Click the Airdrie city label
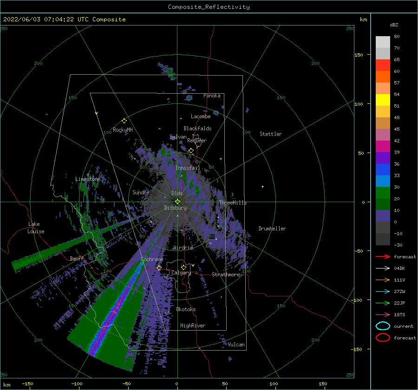 point(183,248)
